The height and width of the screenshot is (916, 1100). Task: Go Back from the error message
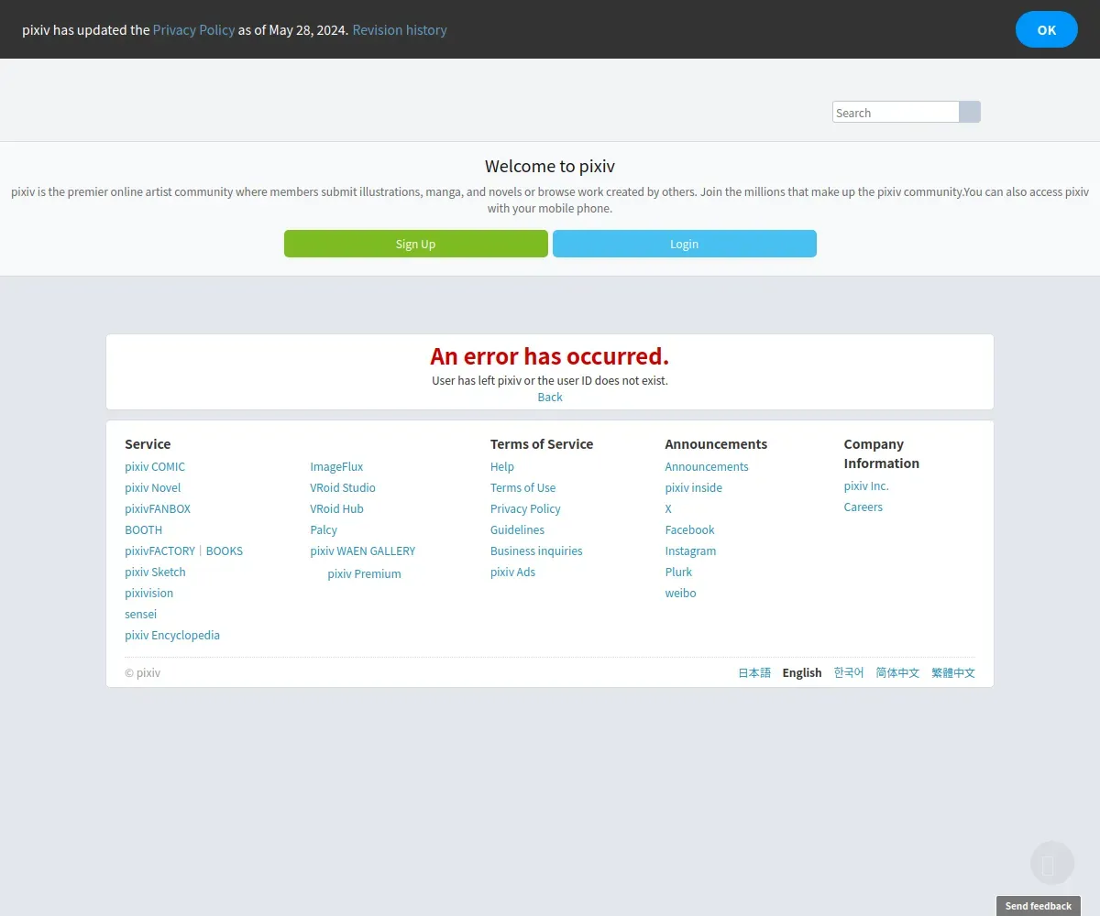click(550, 397)
